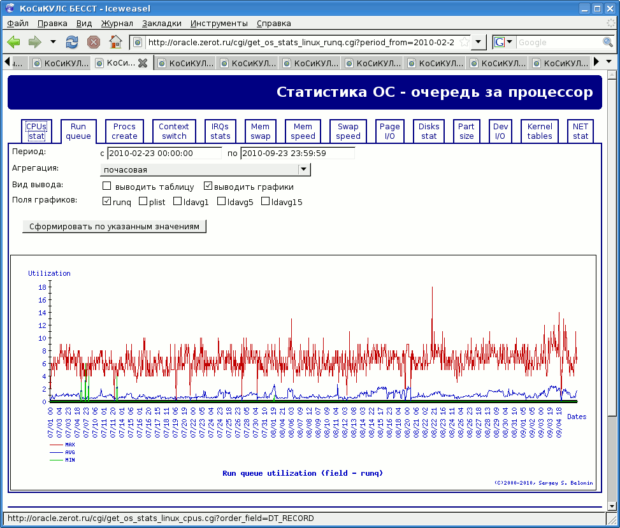Open the Context switch tab
Screen dimensions: 620x528
coord(174,131)
